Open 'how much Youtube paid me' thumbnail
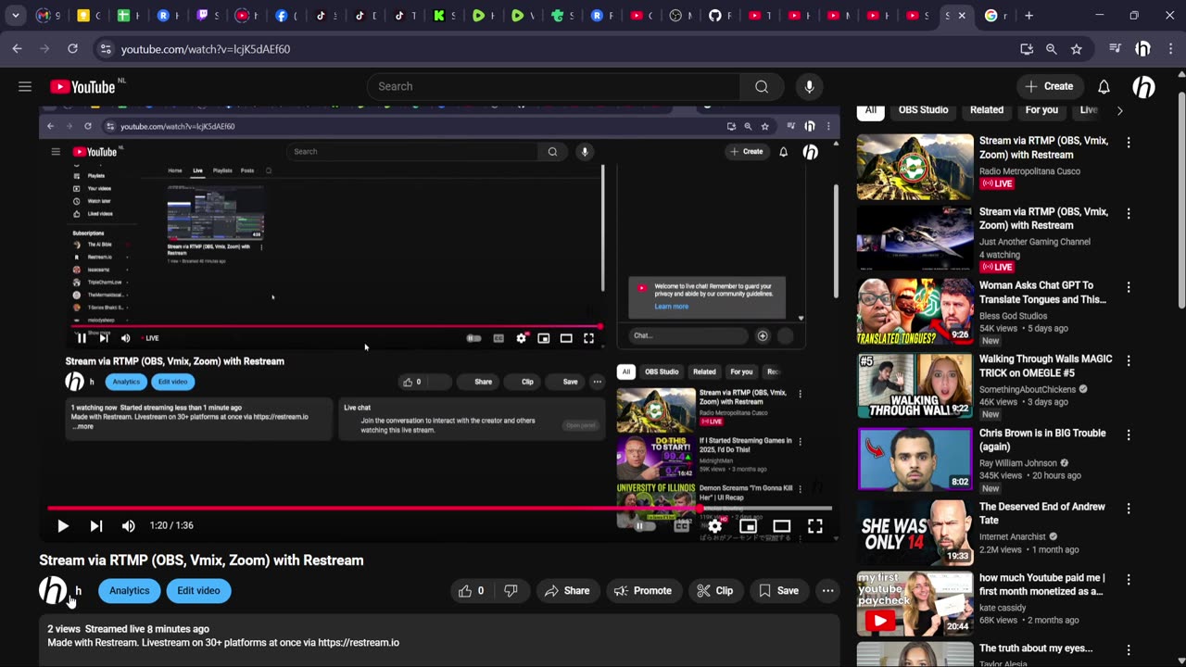This screenshot has height=667, width=1186. [915, 604]
